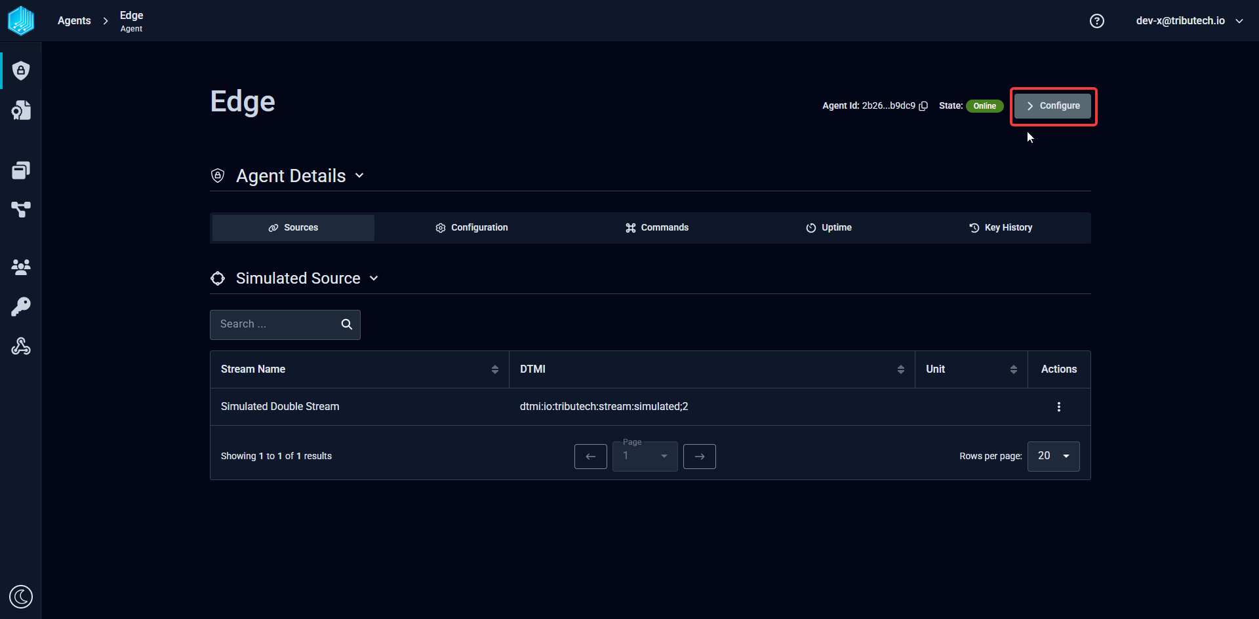Viewport: 1259px width, 619px height.
Task: Sort by Unit column arrows
Action: [x=1014, y=369]
